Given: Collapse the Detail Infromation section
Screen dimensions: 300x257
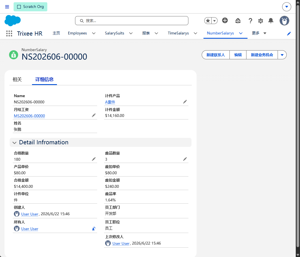Looking at the screenshot, I should coord(14,143).
